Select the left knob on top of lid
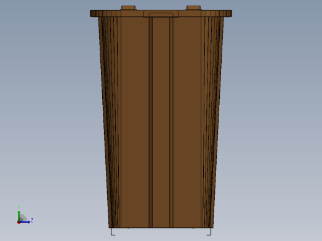Image resolution: width=322 pixels, height=241 pixels. pos(128,8)
